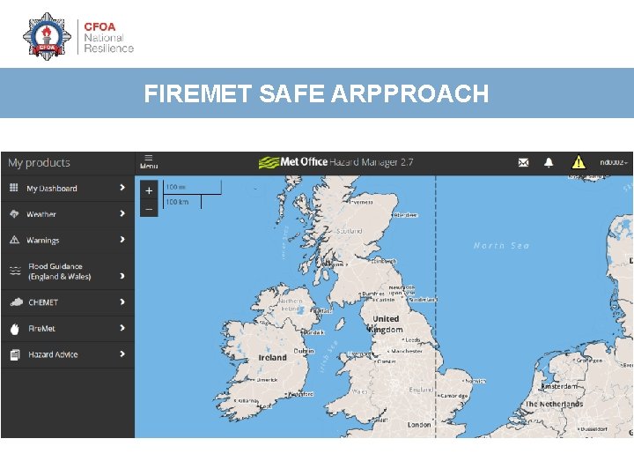This screenshot has width=634, height=476.
Task: Check the notifications bell icon
Action: coord(549,163)
